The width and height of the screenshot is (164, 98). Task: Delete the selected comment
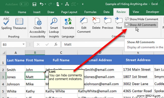tap(96, 23)
